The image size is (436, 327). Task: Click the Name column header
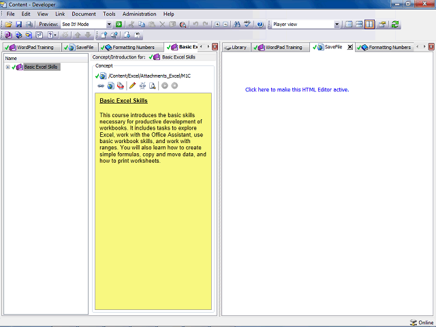pos(46,59)
